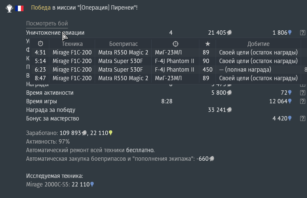The image size is (307, 198).
Task: Open help icon for Время игры row
Action: (x=302, y=101)
